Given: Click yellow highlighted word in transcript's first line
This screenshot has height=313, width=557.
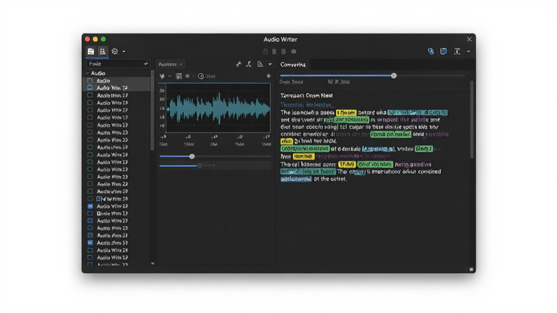Looking at the screenshot, I should point(346,112).
